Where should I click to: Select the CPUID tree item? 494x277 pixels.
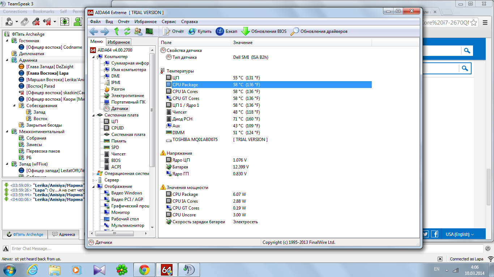pos(114,128)
